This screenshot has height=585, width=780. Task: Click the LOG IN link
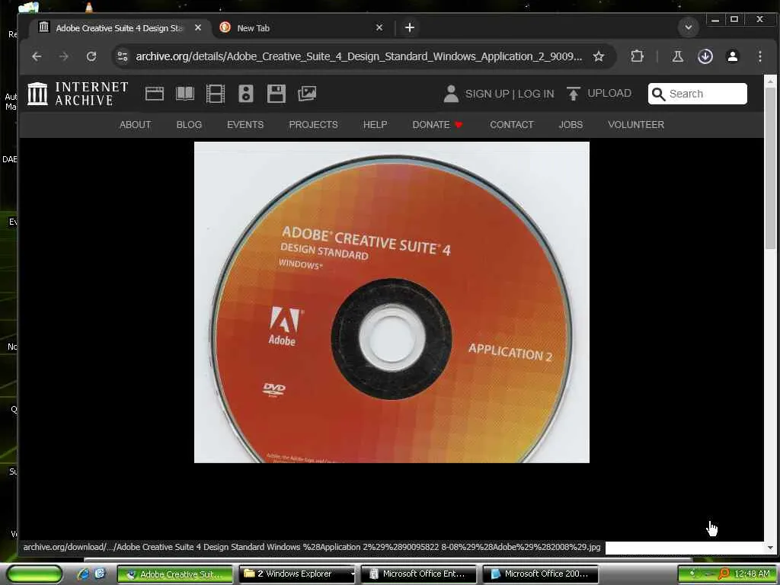(x=535, y=94)
